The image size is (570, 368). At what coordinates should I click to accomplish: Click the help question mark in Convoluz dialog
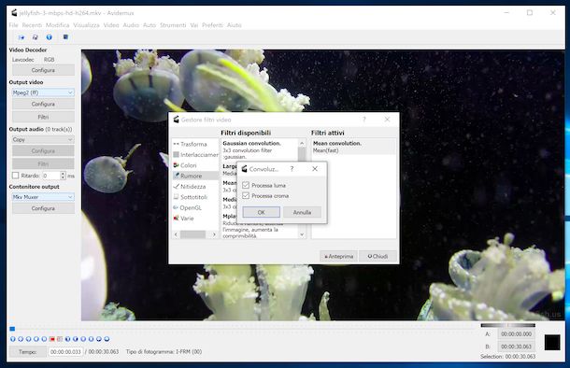click(x=292, y=169)
